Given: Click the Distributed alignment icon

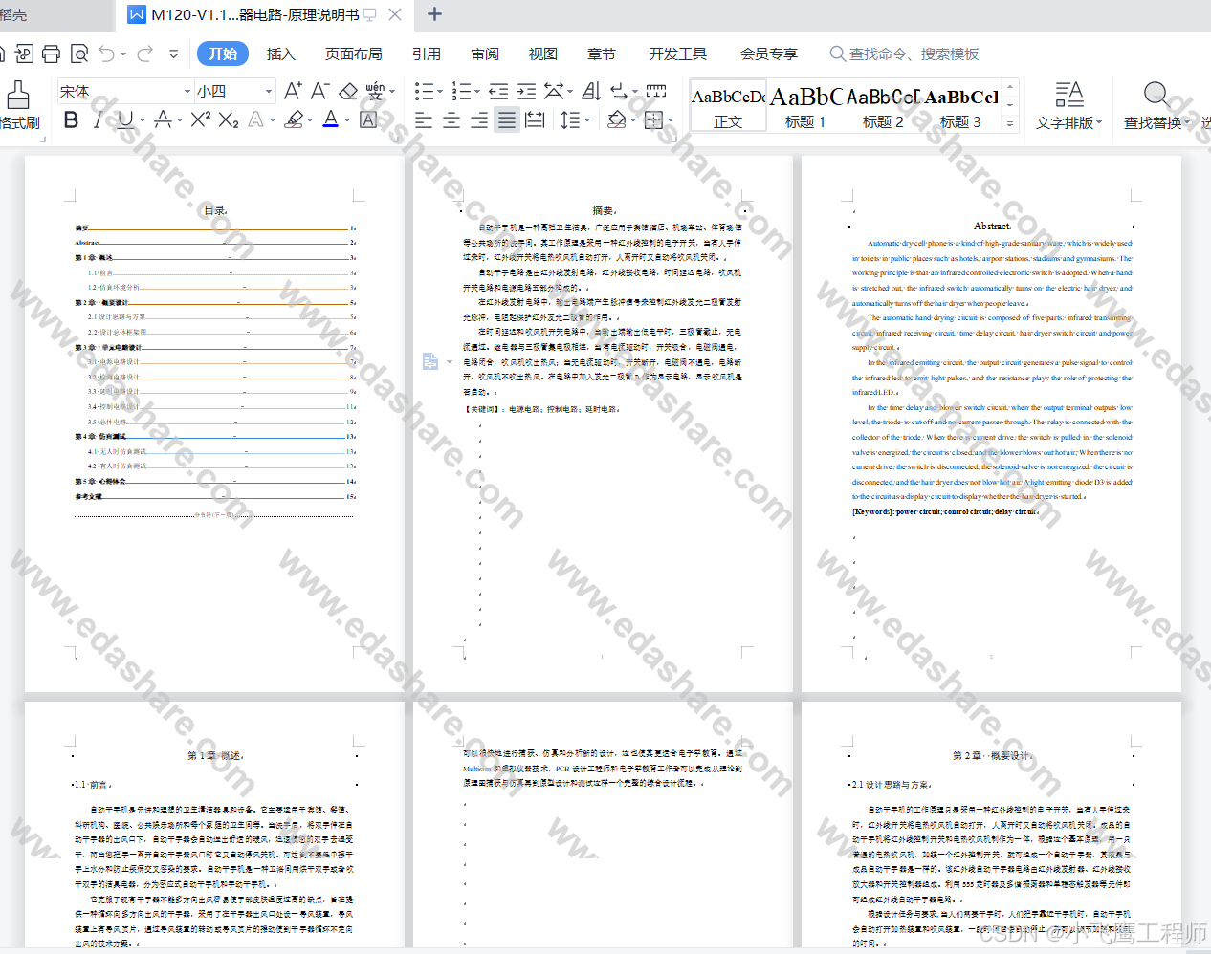Looking at the screenshot, I should (535, 119).
